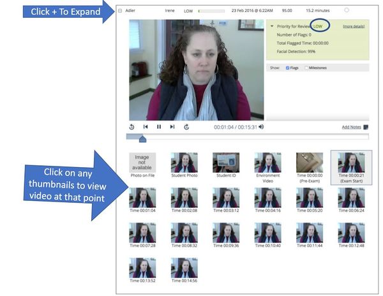Jump to the previous video segment
383x296 pixels.
click(146, 127)
